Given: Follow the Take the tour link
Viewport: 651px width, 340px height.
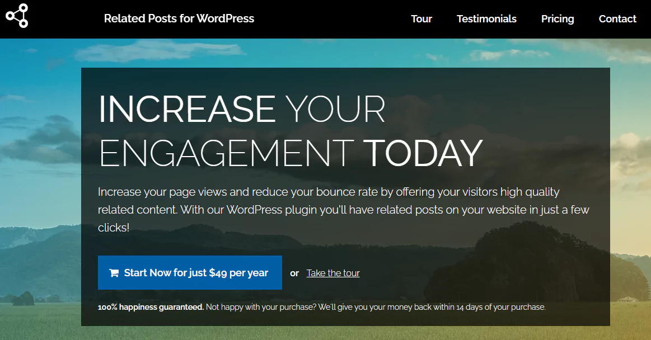Looking at the screenshot, I should (x=332, y=273).
